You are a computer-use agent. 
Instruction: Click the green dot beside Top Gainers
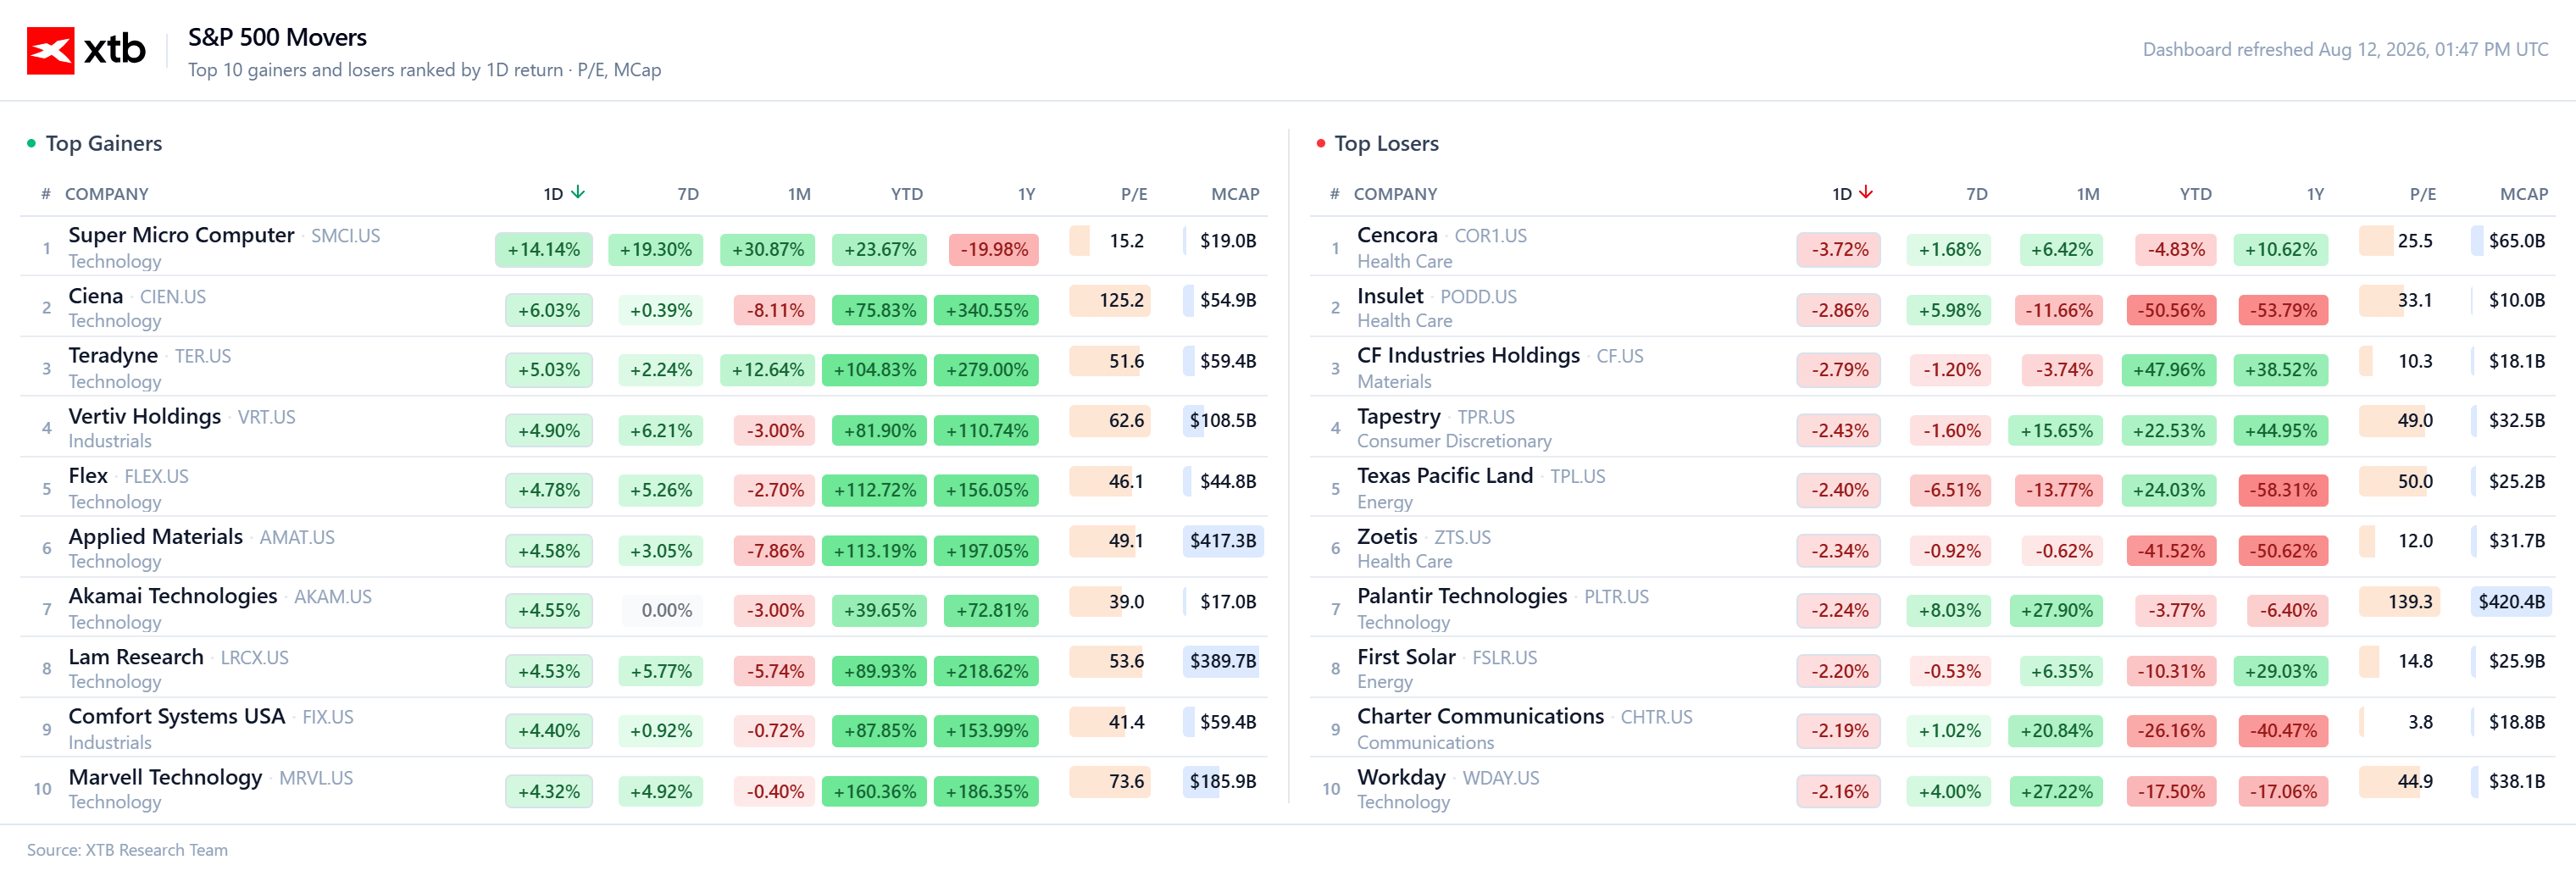31,143
